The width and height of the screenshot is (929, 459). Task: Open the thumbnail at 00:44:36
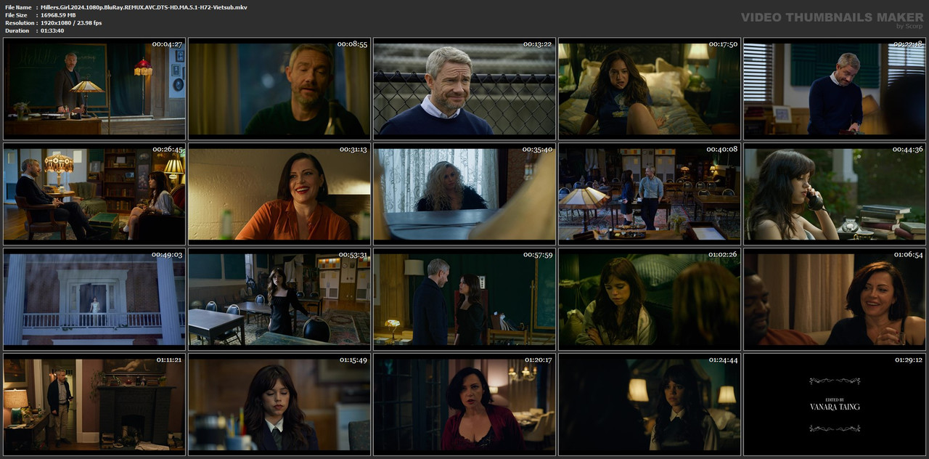coord(835,193)
